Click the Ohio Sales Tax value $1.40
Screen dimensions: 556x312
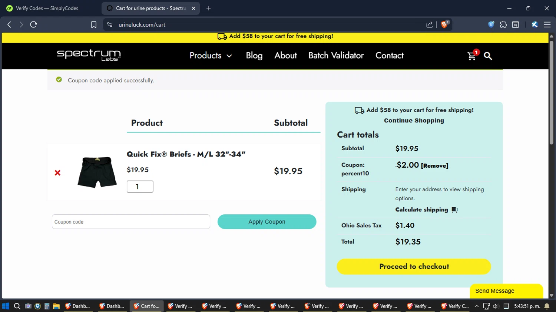tap(405, 225)
